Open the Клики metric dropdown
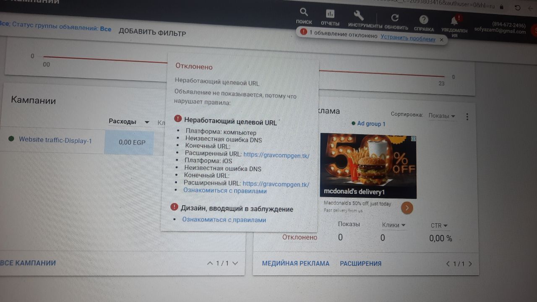Image resolution: width=537 pixels, height=302 pixels. pos(394,225)
